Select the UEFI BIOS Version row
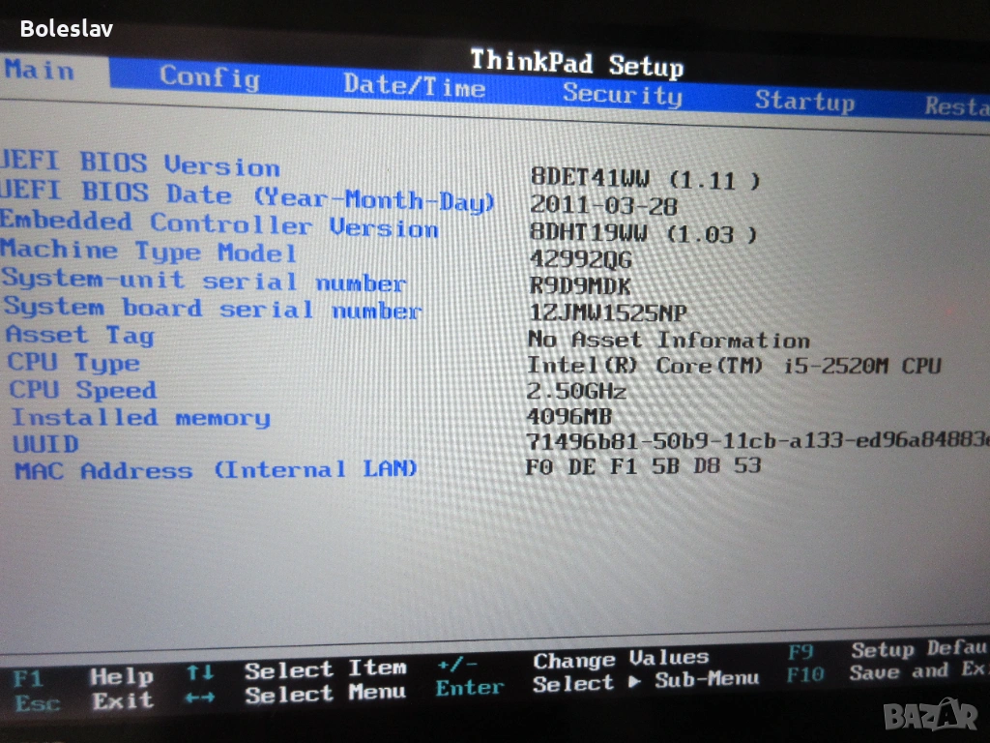Image resolution: width=990 pixels, height=743 pixels. point(140,164)
